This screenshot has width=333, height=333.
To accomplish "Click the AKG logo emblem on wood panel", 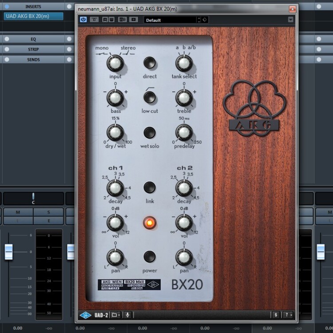I will pos(254,108).
